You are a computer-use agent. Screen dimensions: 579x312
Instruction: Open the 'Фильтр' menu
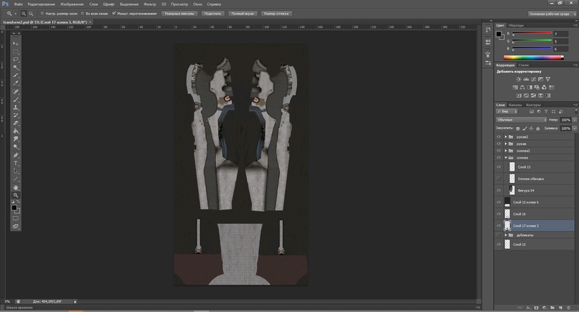coord(150,4)
